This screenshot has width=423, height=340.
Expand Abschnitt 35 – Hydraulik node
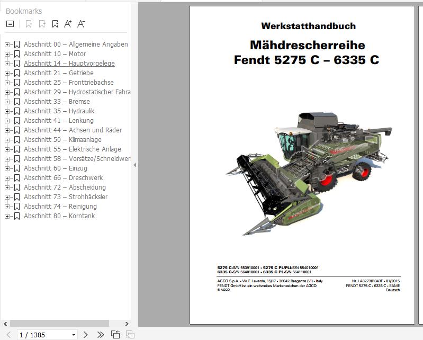point(7,111)
